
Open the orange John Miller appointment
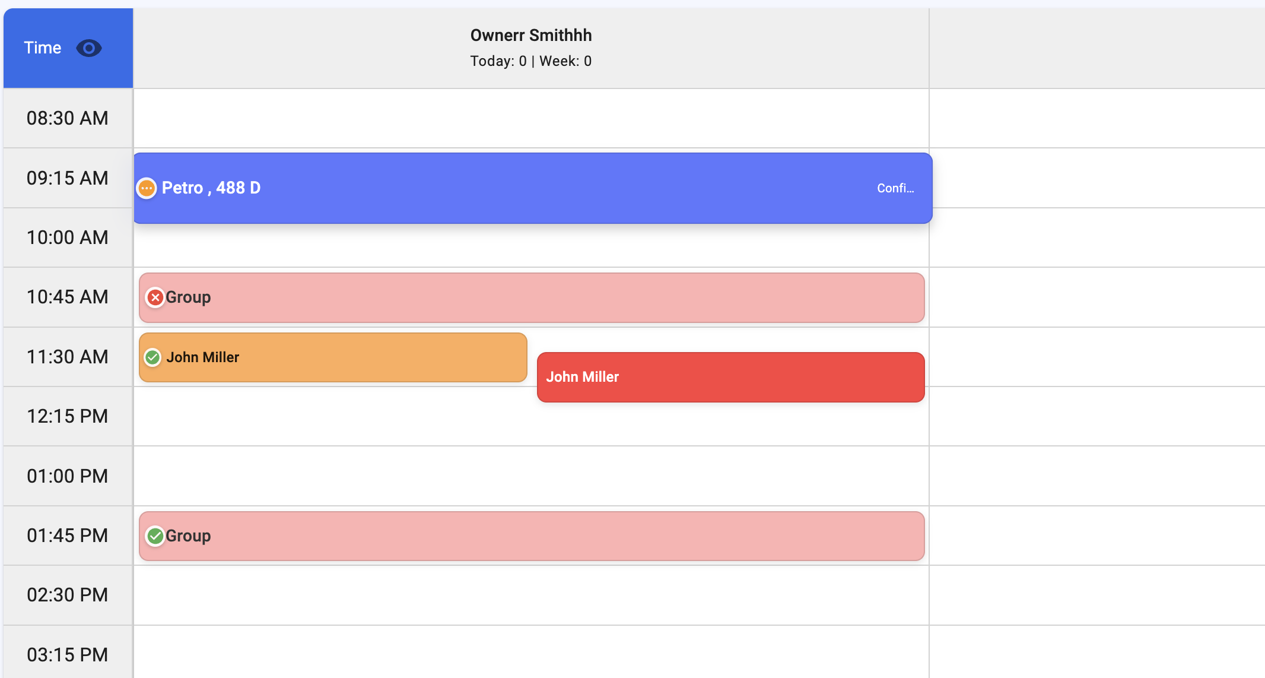click(356, 357)
